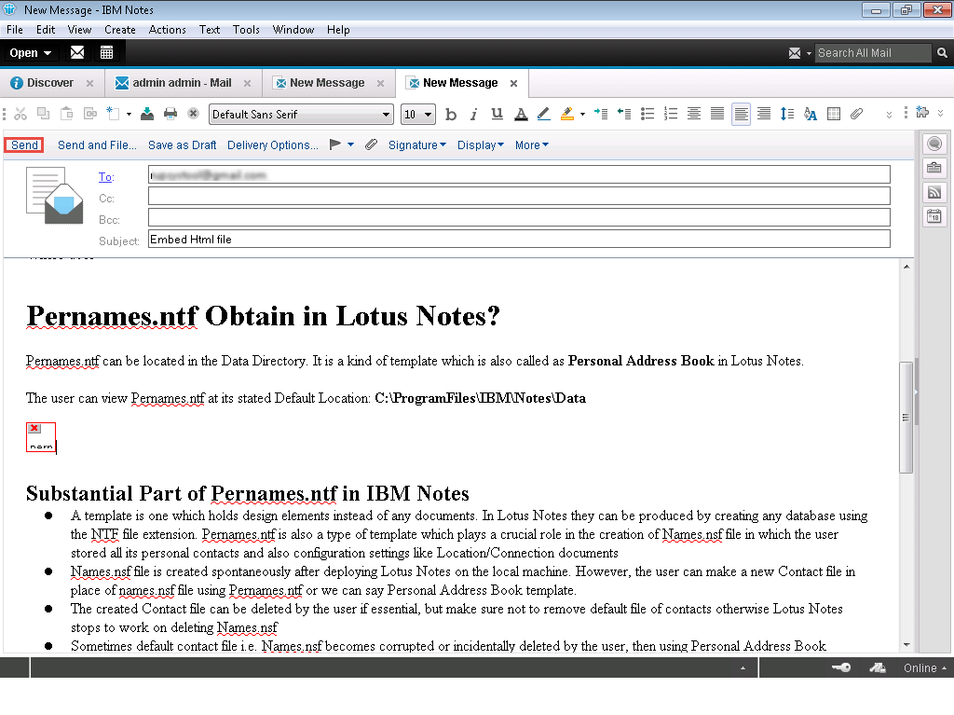Select the blue pen markup tool
The width and height of the screenshot is (954, 715).
[x=544, y=114]
